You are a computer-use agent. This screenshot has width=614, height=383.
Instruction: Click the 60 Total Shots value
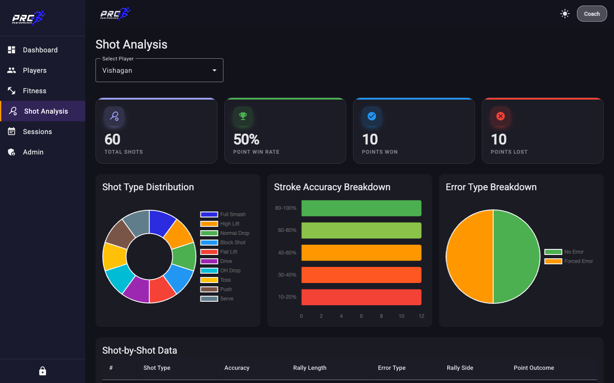pyautogui.click(x=113, y=139)
